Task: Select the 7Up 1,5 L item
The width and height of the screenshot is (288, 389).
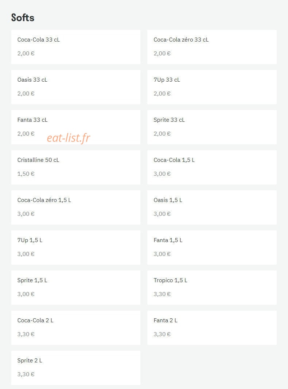Action: coord(76,248)
